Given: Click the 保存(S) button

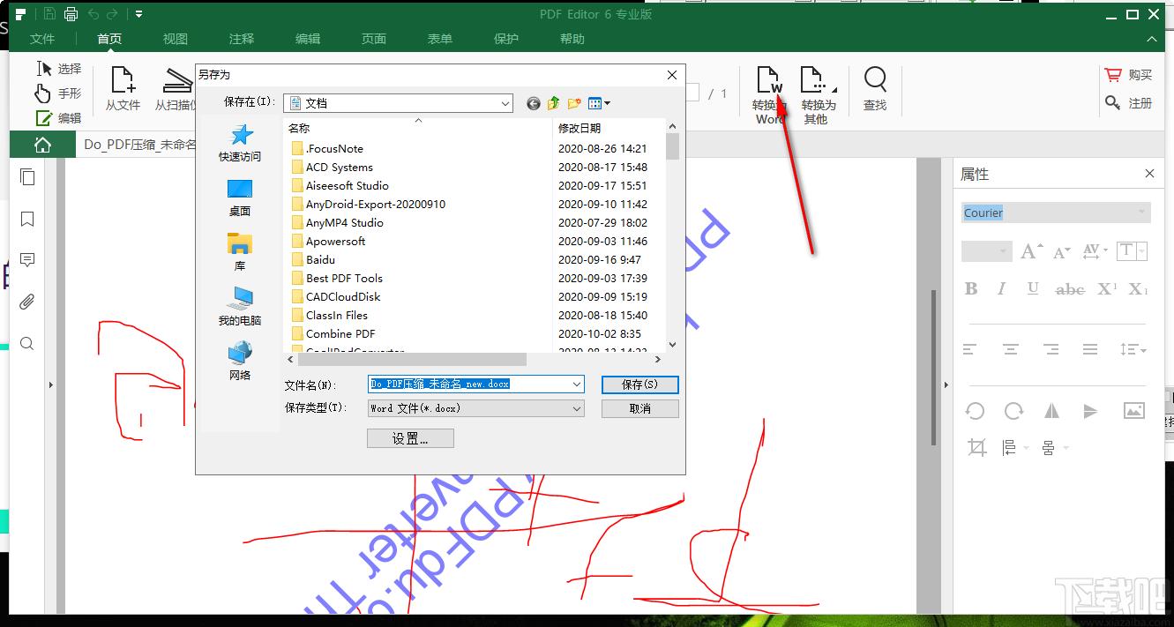Looking at the screenshot, I should click(x=640, y=384).
